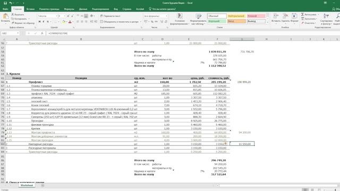Toggle italic formatting
This screenshot has height=191, width=340.
click(x=44, y=22)
